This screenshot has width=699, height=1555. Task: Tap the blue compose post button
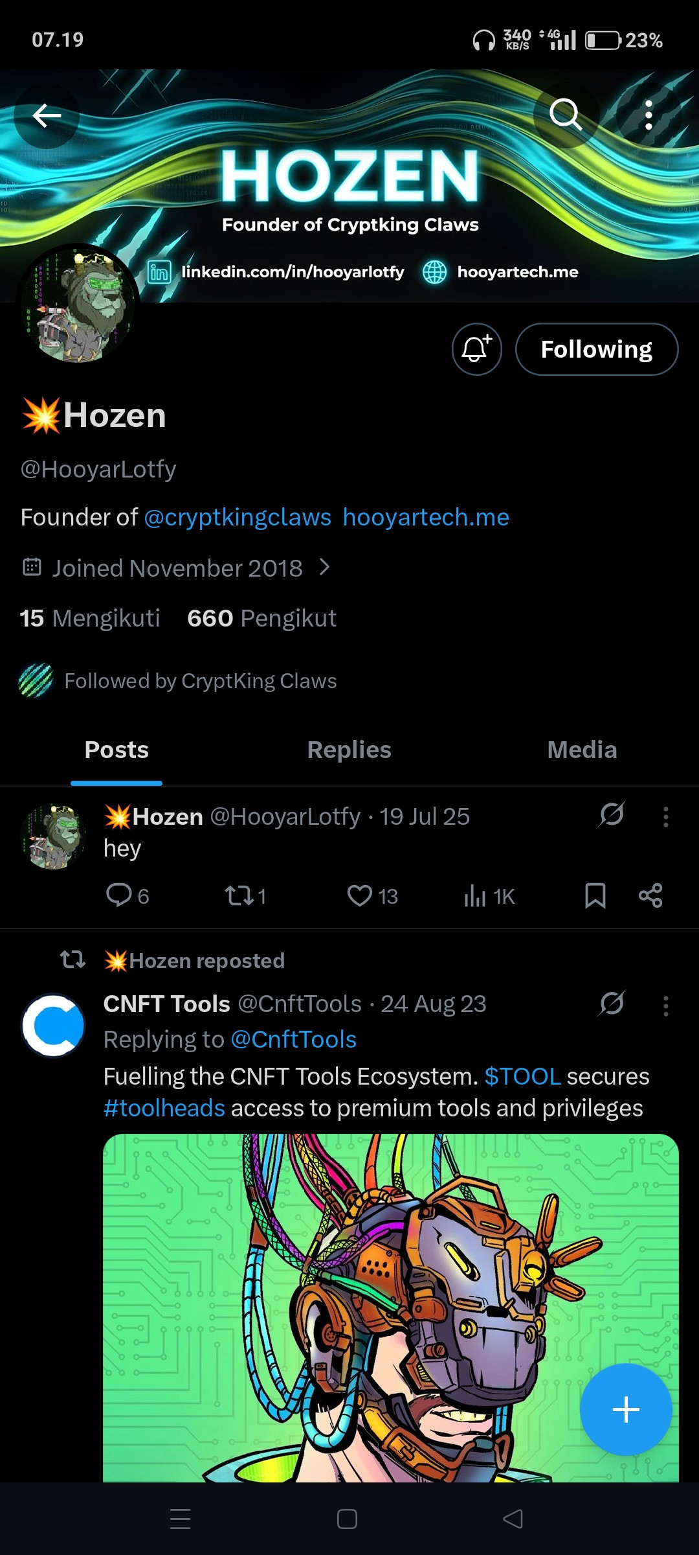click(x=626, y=1409)
